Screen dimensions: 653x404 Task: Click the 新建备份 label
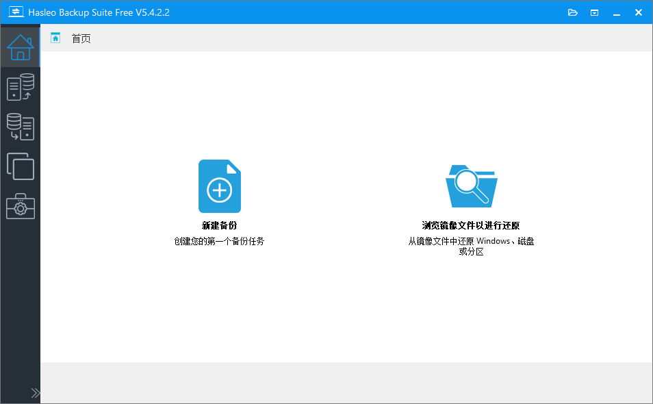219,225
